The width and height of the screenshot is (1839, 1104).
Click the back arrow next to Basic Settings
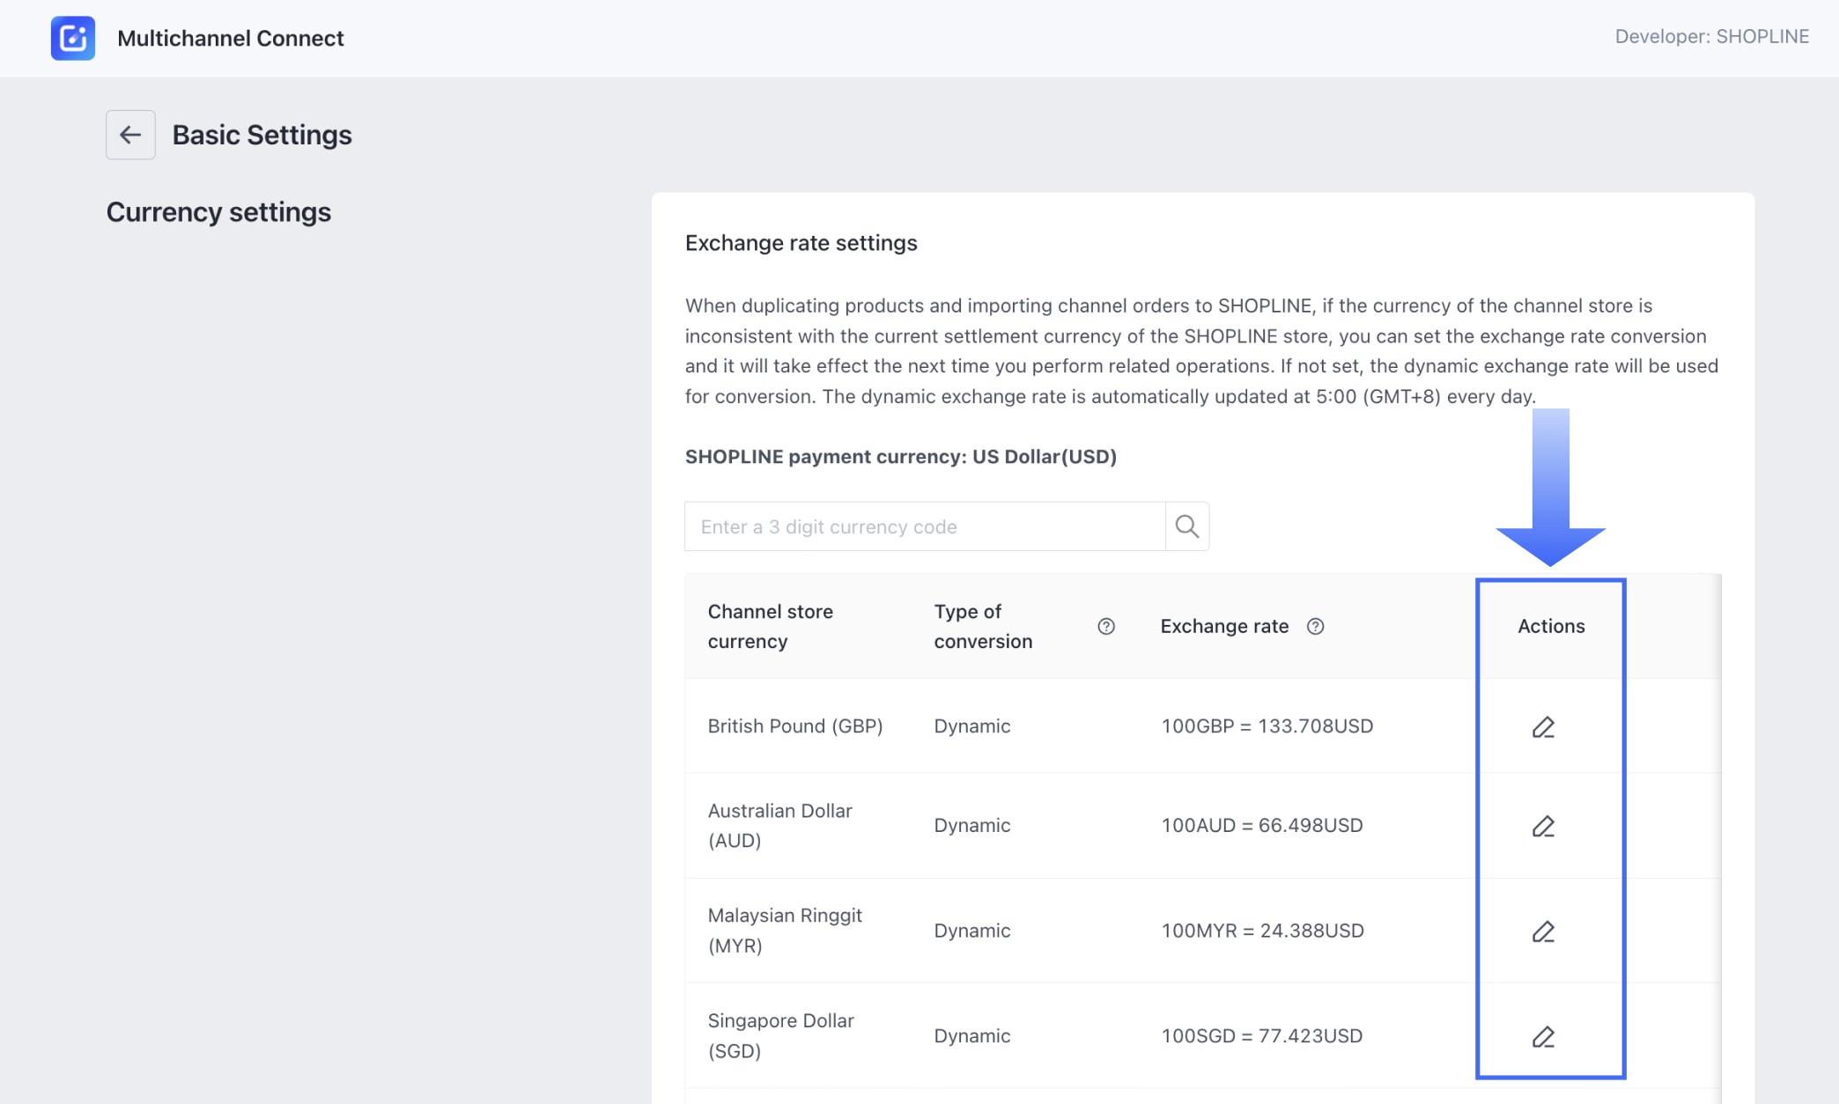tap(130, 135)
